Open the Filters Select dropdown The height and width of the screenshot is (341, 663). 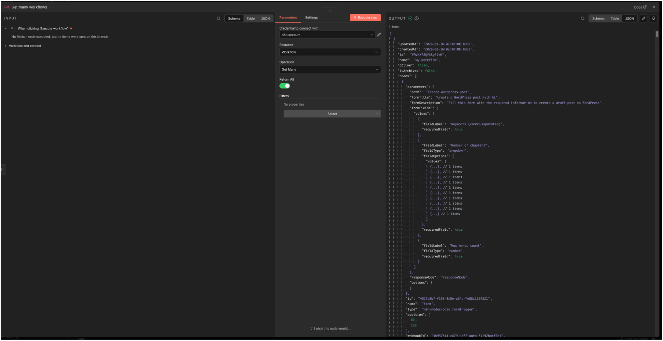point(332,114)
